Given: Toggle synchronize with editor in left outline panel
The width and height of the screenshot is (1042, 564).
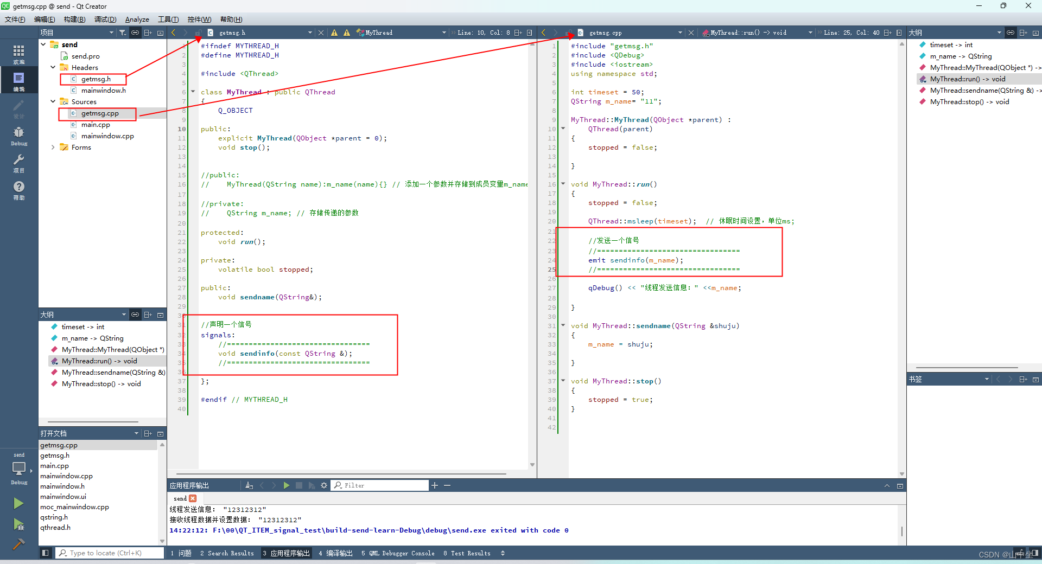Looking at the screenshot, I should [x=135, y=315].
